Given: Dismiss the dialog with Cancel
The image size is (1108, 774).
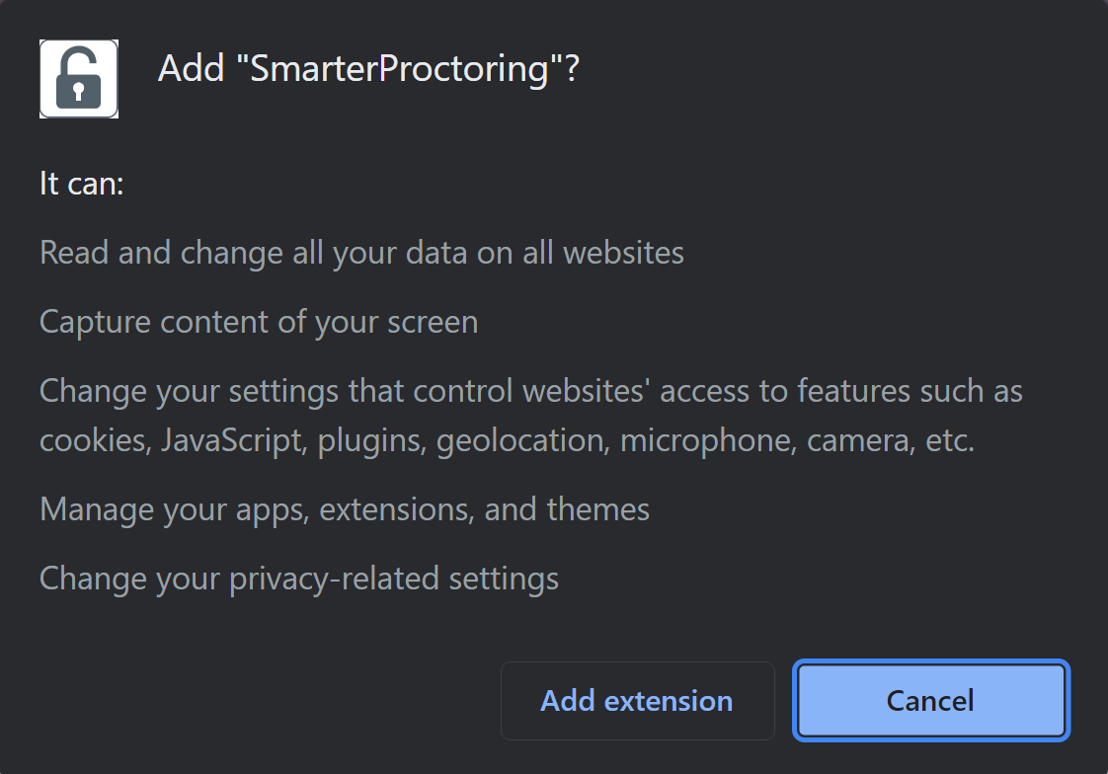Looking at the screenshot, I should [929, 700].
